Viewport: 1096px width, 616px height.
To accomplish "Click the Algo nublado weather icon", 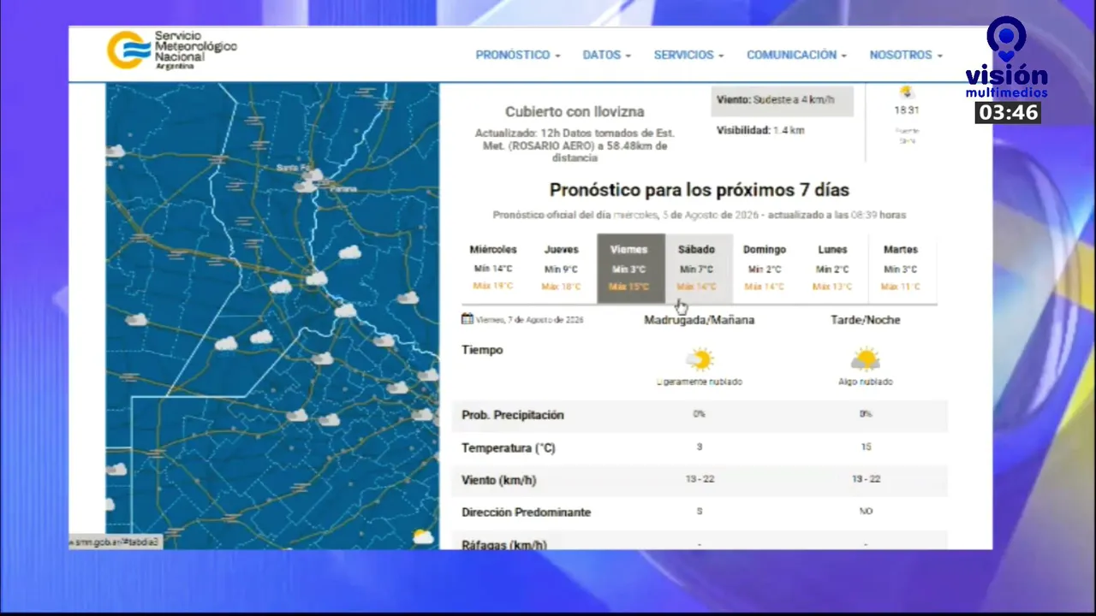I will (866, 359).
